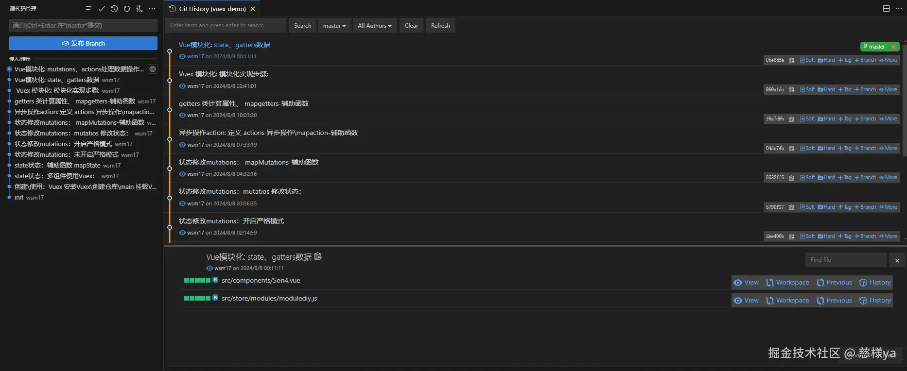
Task: Click eye icon on 2024/8/8 22:41:01 commit
Action: click(x=182, y=86)
